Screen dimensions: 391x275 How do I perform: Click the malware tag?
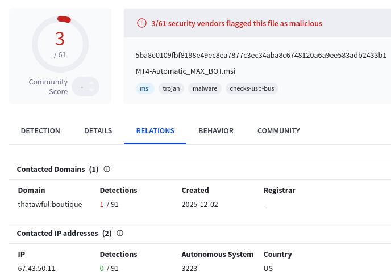[205, 88]
